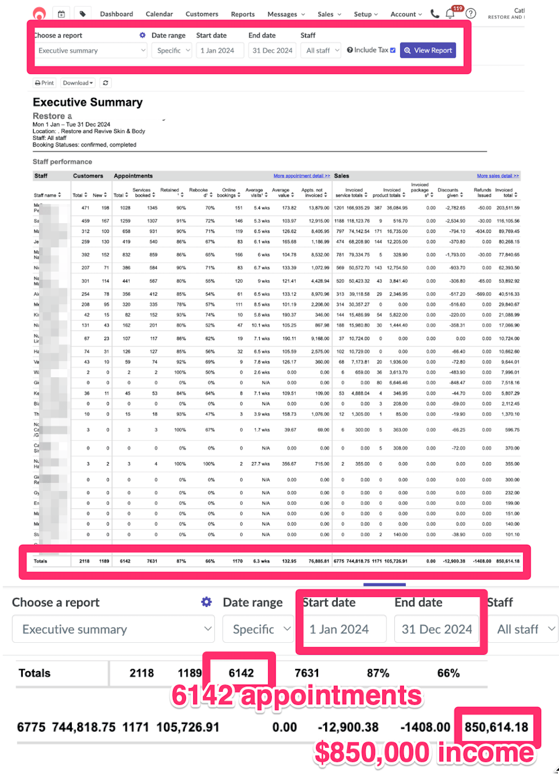Sort by New customers column
559x774 pixels.
click(x=101, y=195)
